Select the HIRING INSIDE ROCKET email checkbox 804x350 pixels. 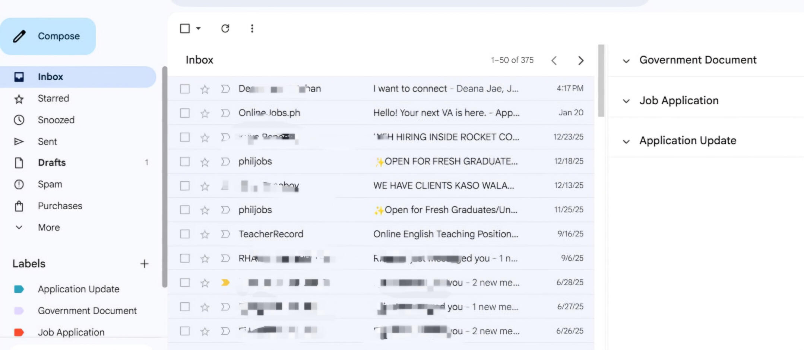click(185, 137)
